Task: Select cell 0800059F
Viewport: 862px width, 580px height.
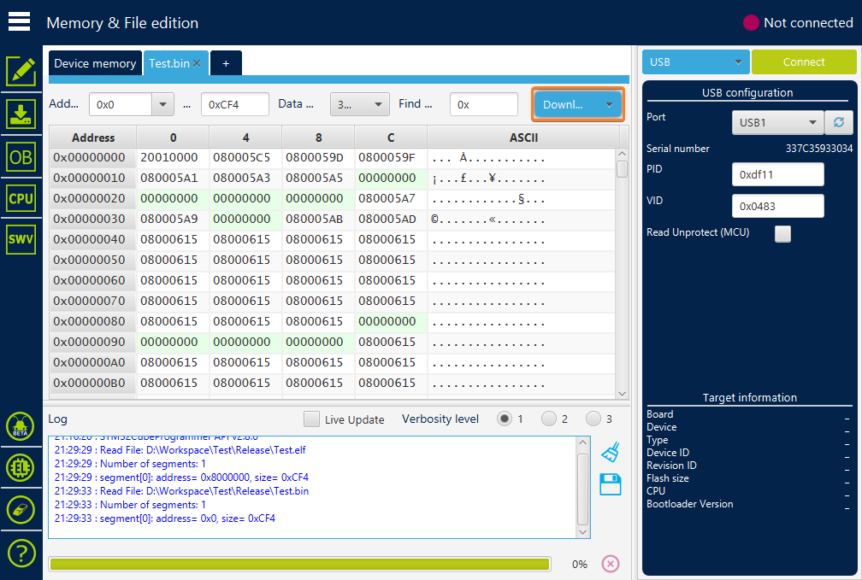Action: tap(391, 158)
